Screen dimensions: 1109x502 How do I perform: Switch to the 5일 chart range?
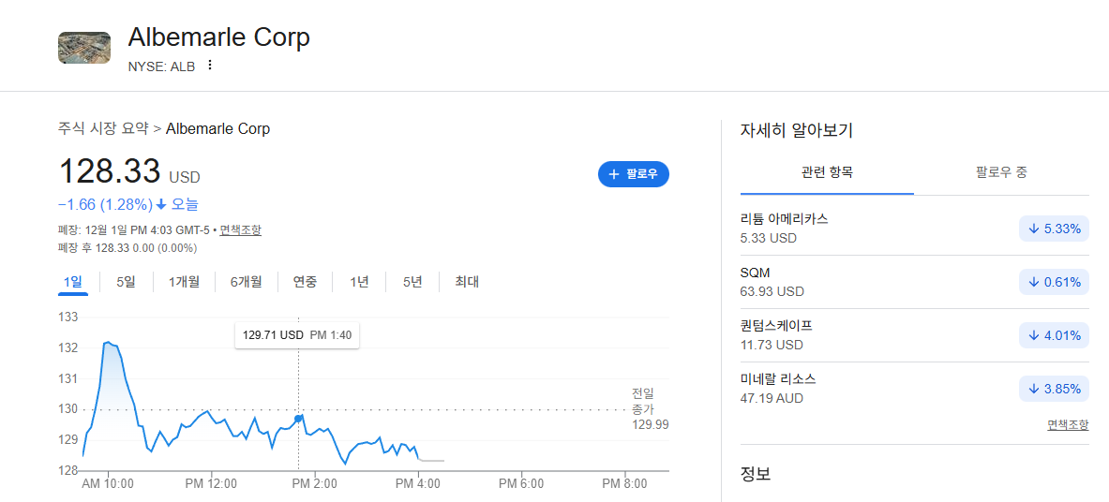click(126, 282)
